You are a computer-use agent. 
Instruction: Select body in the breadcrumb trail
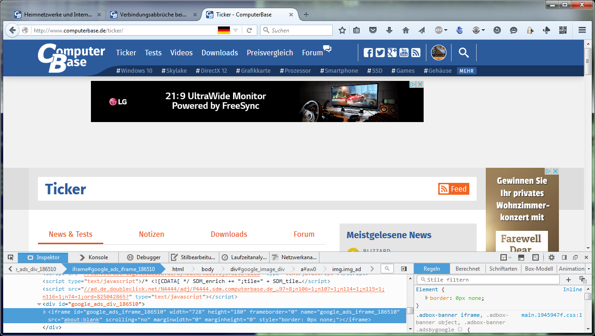click(207, 269)
